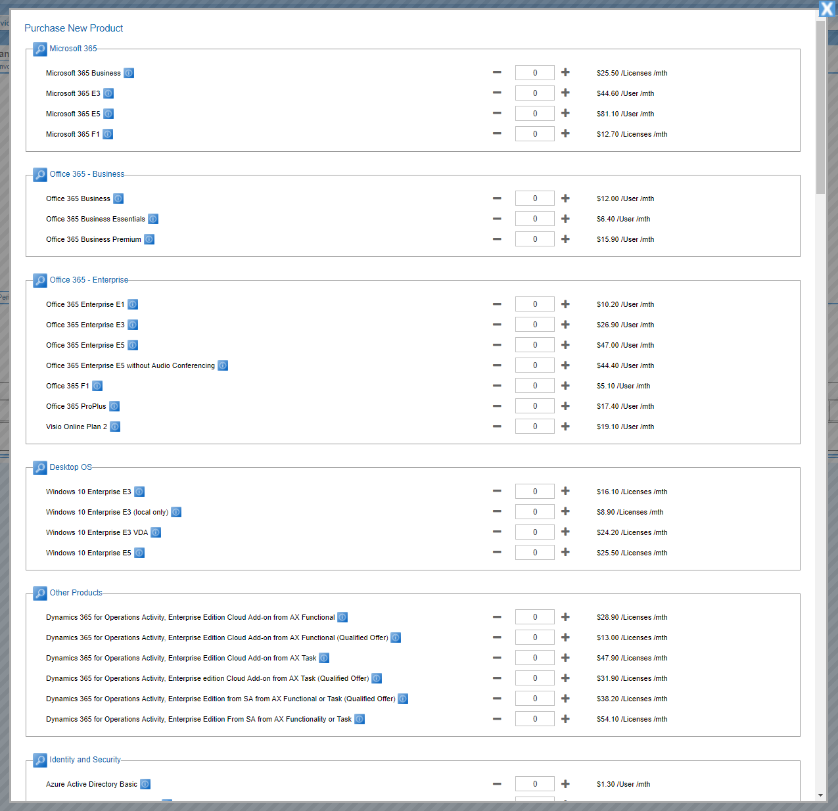This screenshot has width=838, height=811.
Task: Click the Microsoft 365 section title
Action: click(73, 49)
